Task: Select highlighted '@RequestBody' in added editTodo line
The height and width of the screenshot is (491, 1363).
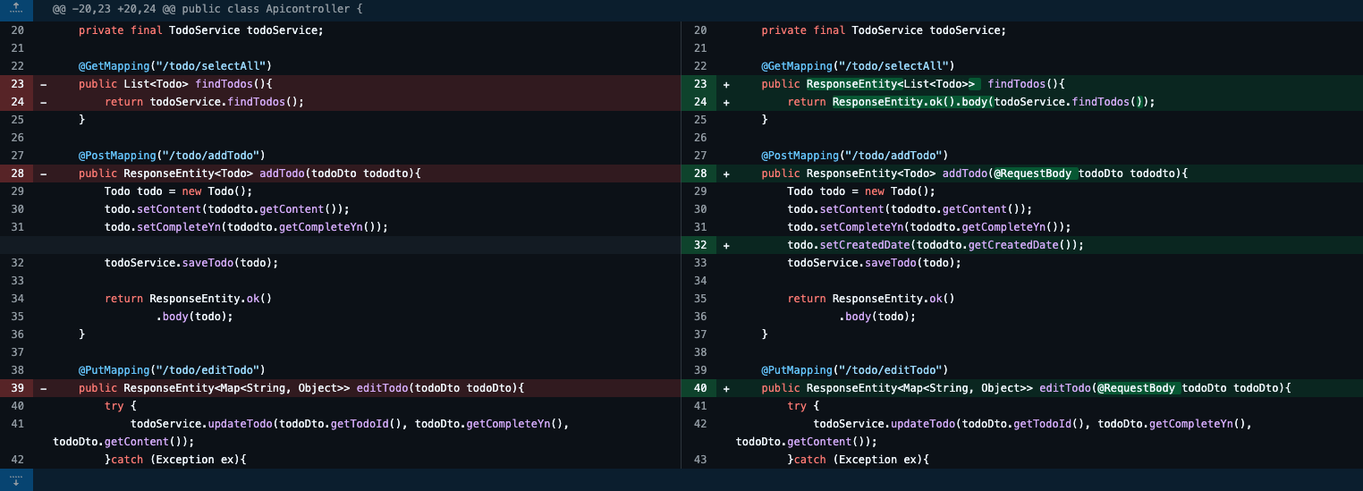Action: coord(1136,388)
